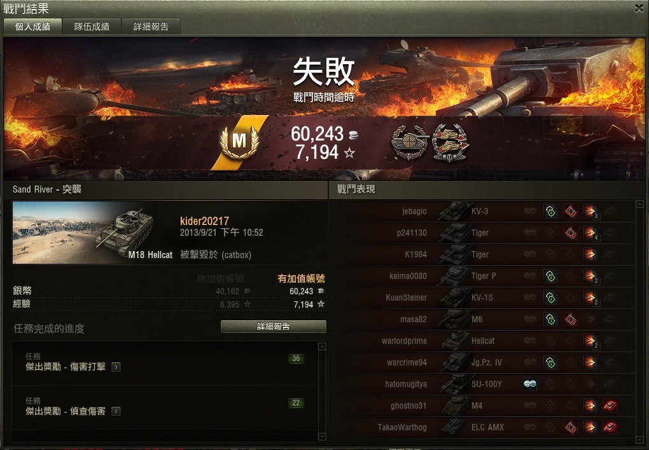
Task: Click mission list scroll down arrow
Action: coord(323,437)
